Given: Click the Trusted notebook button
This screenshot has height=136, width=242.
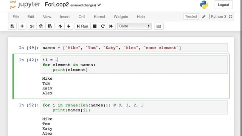Looking at the screenshot, I should [x=191, y=17].
